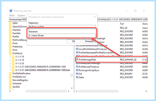156x101 pixels.
Task: Click the Sid binary value icon
Action: 77,74
